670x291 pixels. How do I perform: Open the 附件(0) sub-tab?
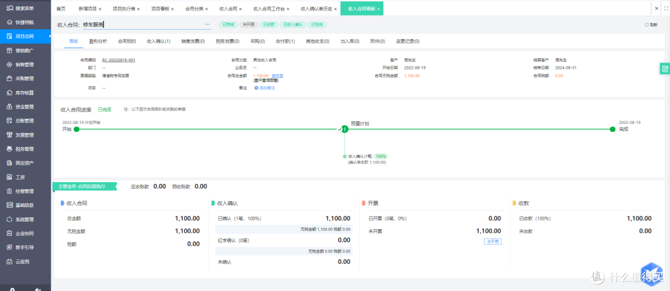pyautogui.click(x=378, y=41)
